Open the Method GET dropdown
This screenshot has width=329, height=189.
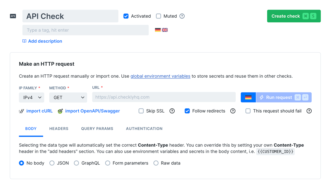point(68,97)
